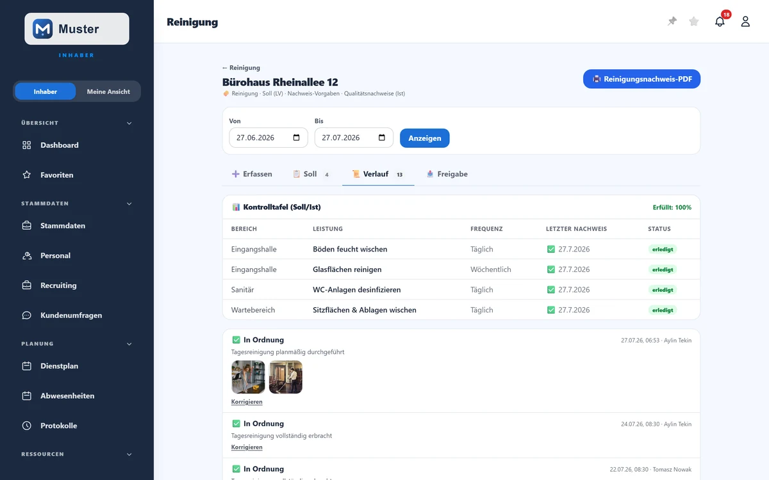Switch to the Freigabe tab
The width and height of the screenshot is (769, 480).
click(x=447, y=174)
